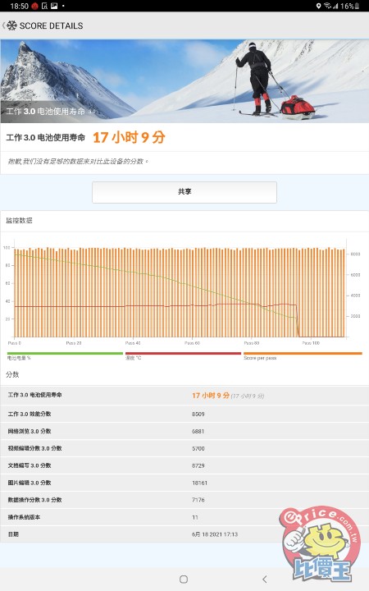Tap the PCMark snowflake back icon
The width and height of the screenshot is (369, 591).
click(11, 25)
